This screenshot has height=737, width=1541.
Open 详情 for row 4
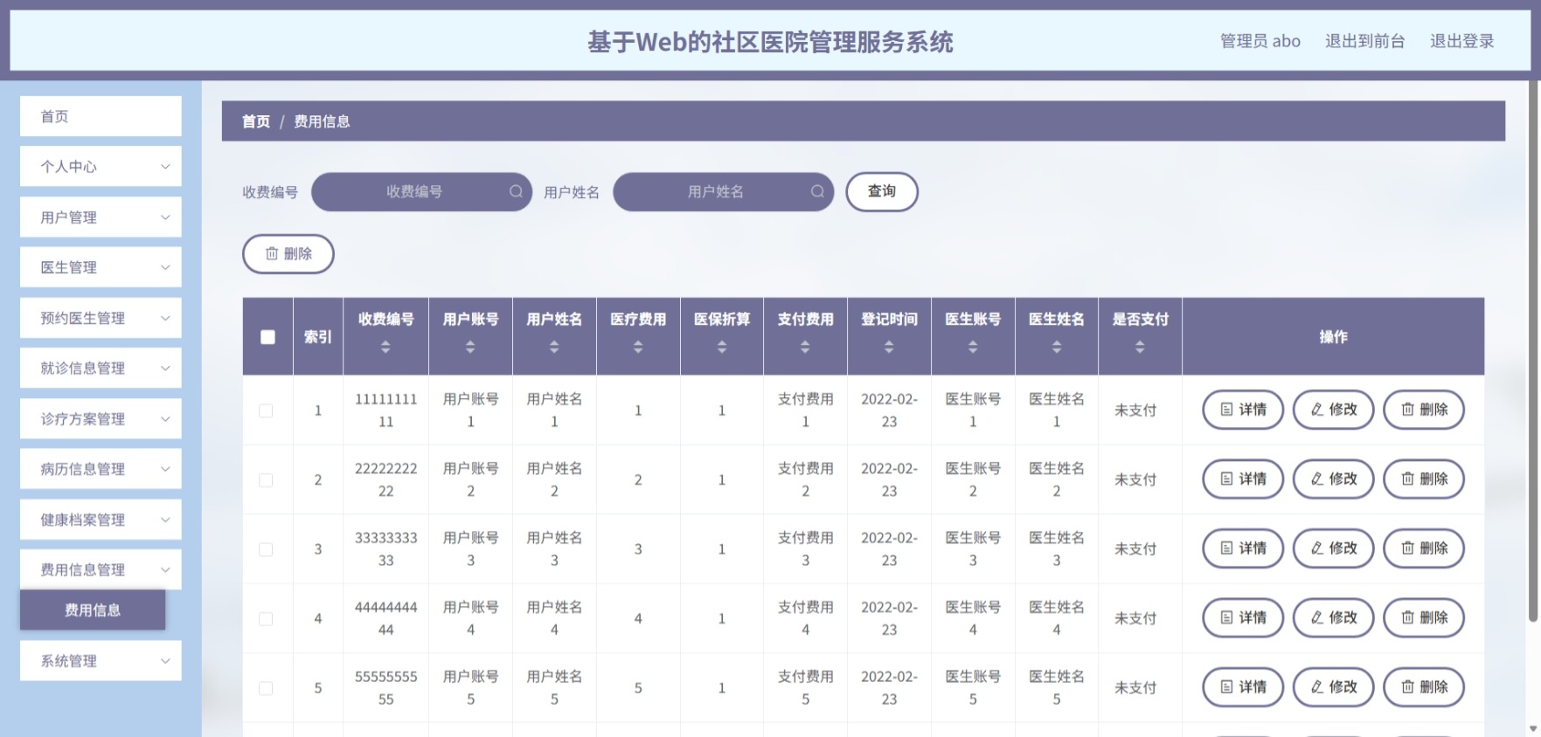tap(1243, 617)
